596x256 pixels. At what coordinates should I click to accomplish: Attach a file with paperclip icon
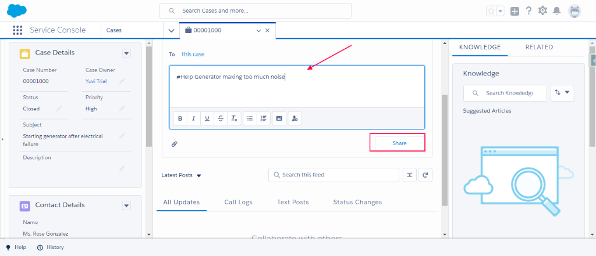point(175,144)
